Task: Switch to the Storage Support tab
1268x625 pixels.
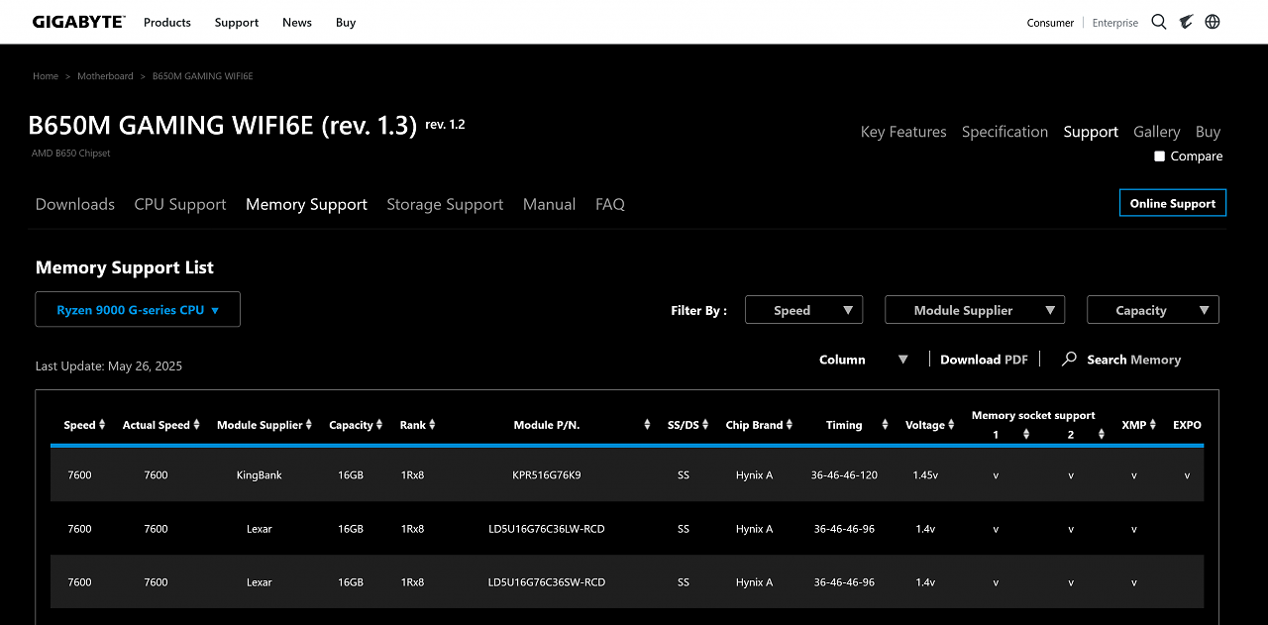Action: coord(445,204)
